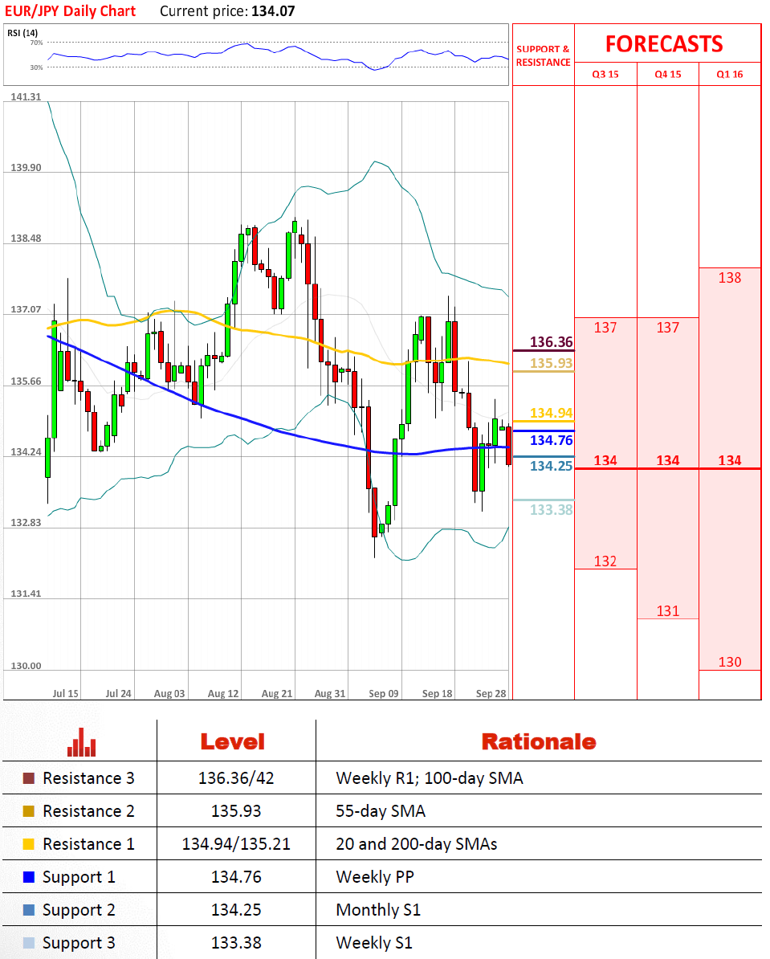Click the Support 1 blue swatch
This screenshot has height=959, width=770.
29,877
